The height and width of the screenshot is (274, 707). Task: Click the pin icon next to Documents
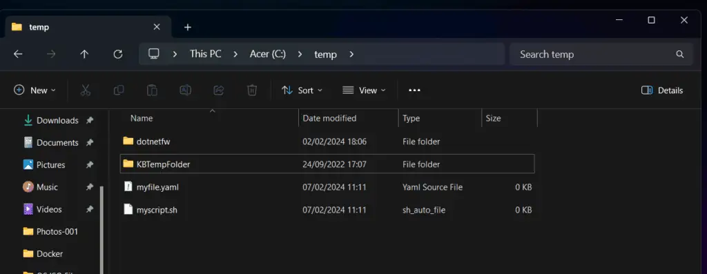click(x=90, y=142)
